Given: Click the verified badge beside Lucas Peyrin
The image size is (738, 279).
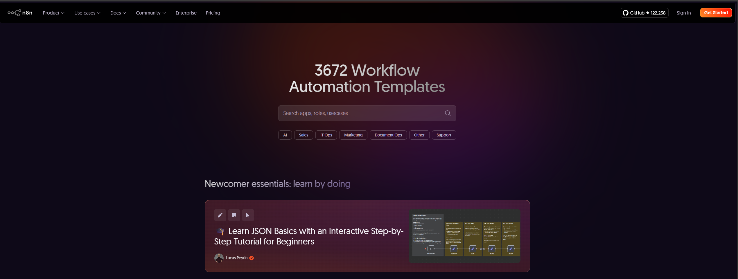Looking at the screenshot, I should tap(252, 258).
